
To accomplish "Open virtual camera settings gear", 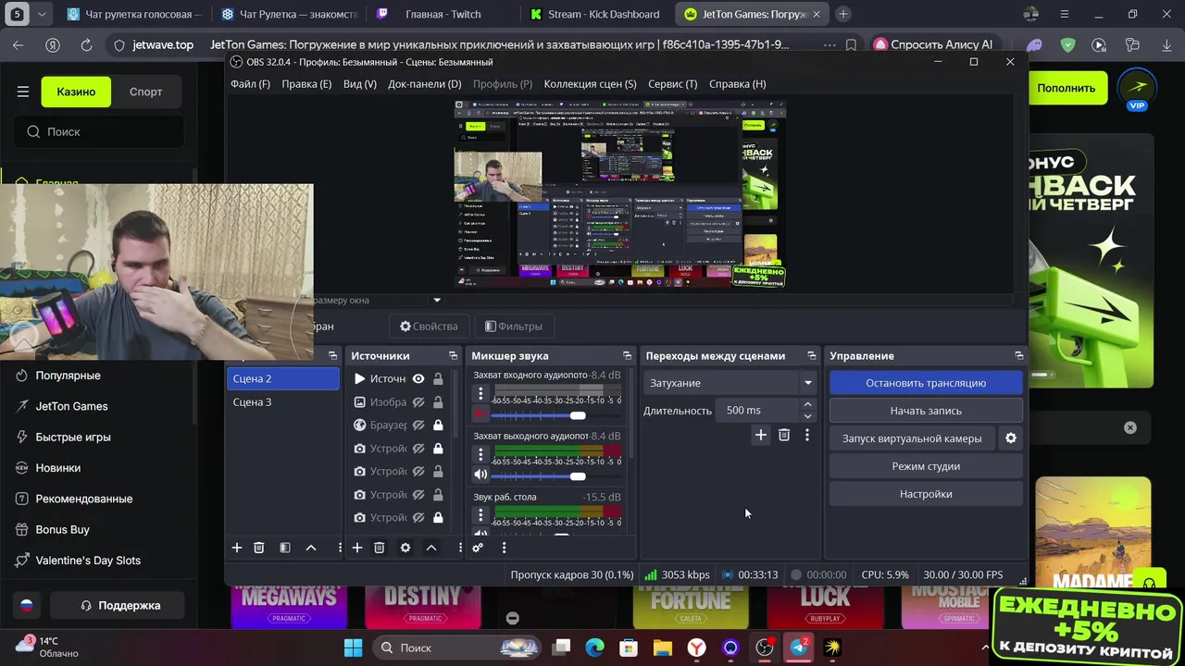I will click(x=1011, y=438).
